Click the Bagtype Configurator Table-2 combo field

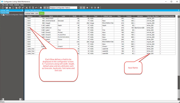[63, 8]
